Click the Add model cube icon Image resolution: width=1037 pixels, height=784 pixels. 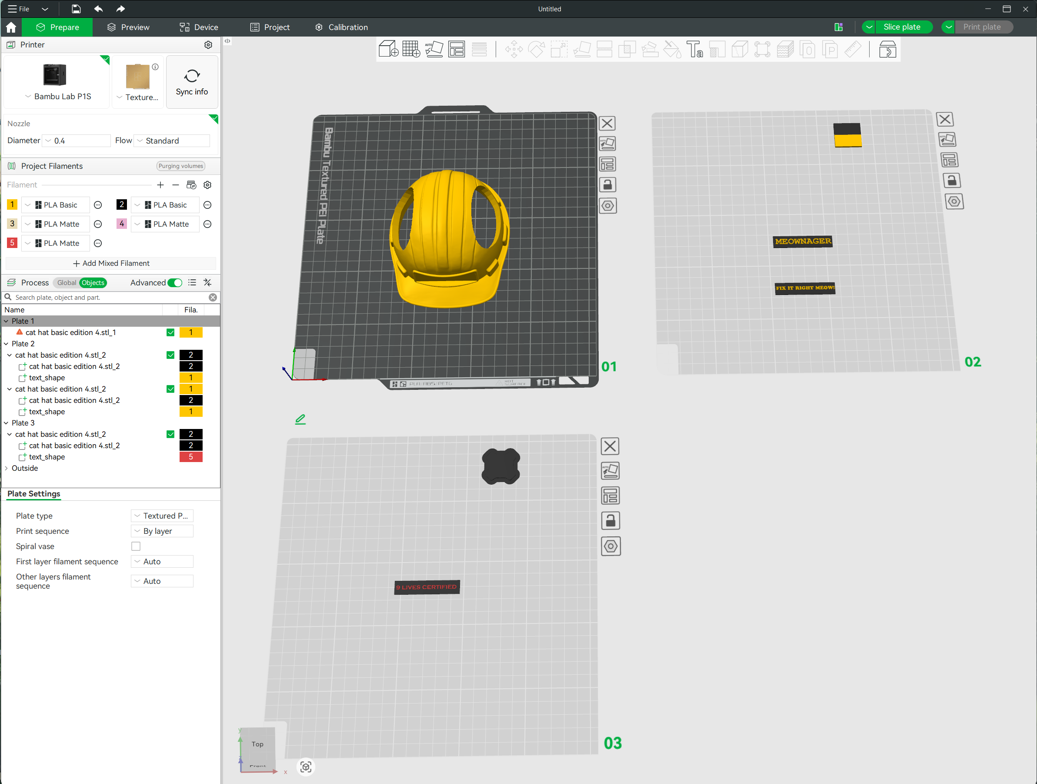(x=388, y=49)
